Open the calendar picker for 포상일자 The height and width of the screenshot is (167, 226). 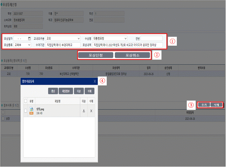pos(29,38)
